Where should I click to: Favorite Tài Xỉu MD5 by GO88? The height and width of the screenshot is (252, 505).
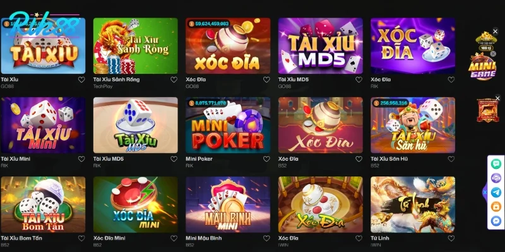pos(359,79)
